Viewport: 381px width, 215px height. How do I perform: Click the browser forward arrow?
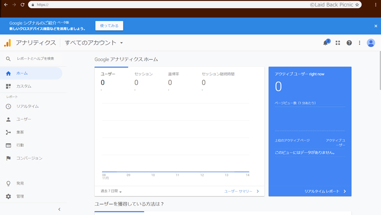14,5
